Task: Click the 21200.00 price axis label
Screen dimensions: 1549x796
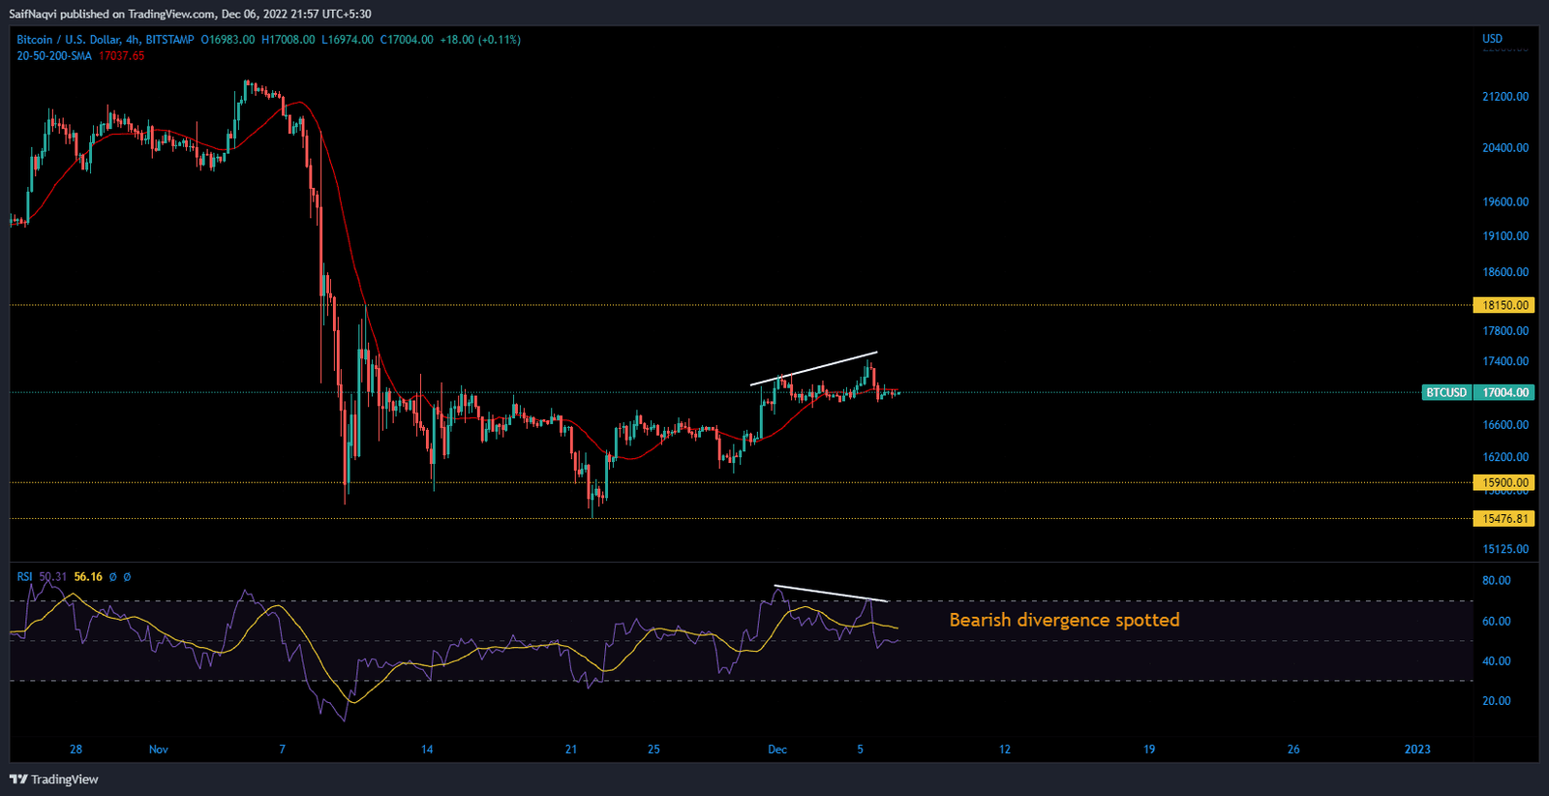Action: 1504,97
